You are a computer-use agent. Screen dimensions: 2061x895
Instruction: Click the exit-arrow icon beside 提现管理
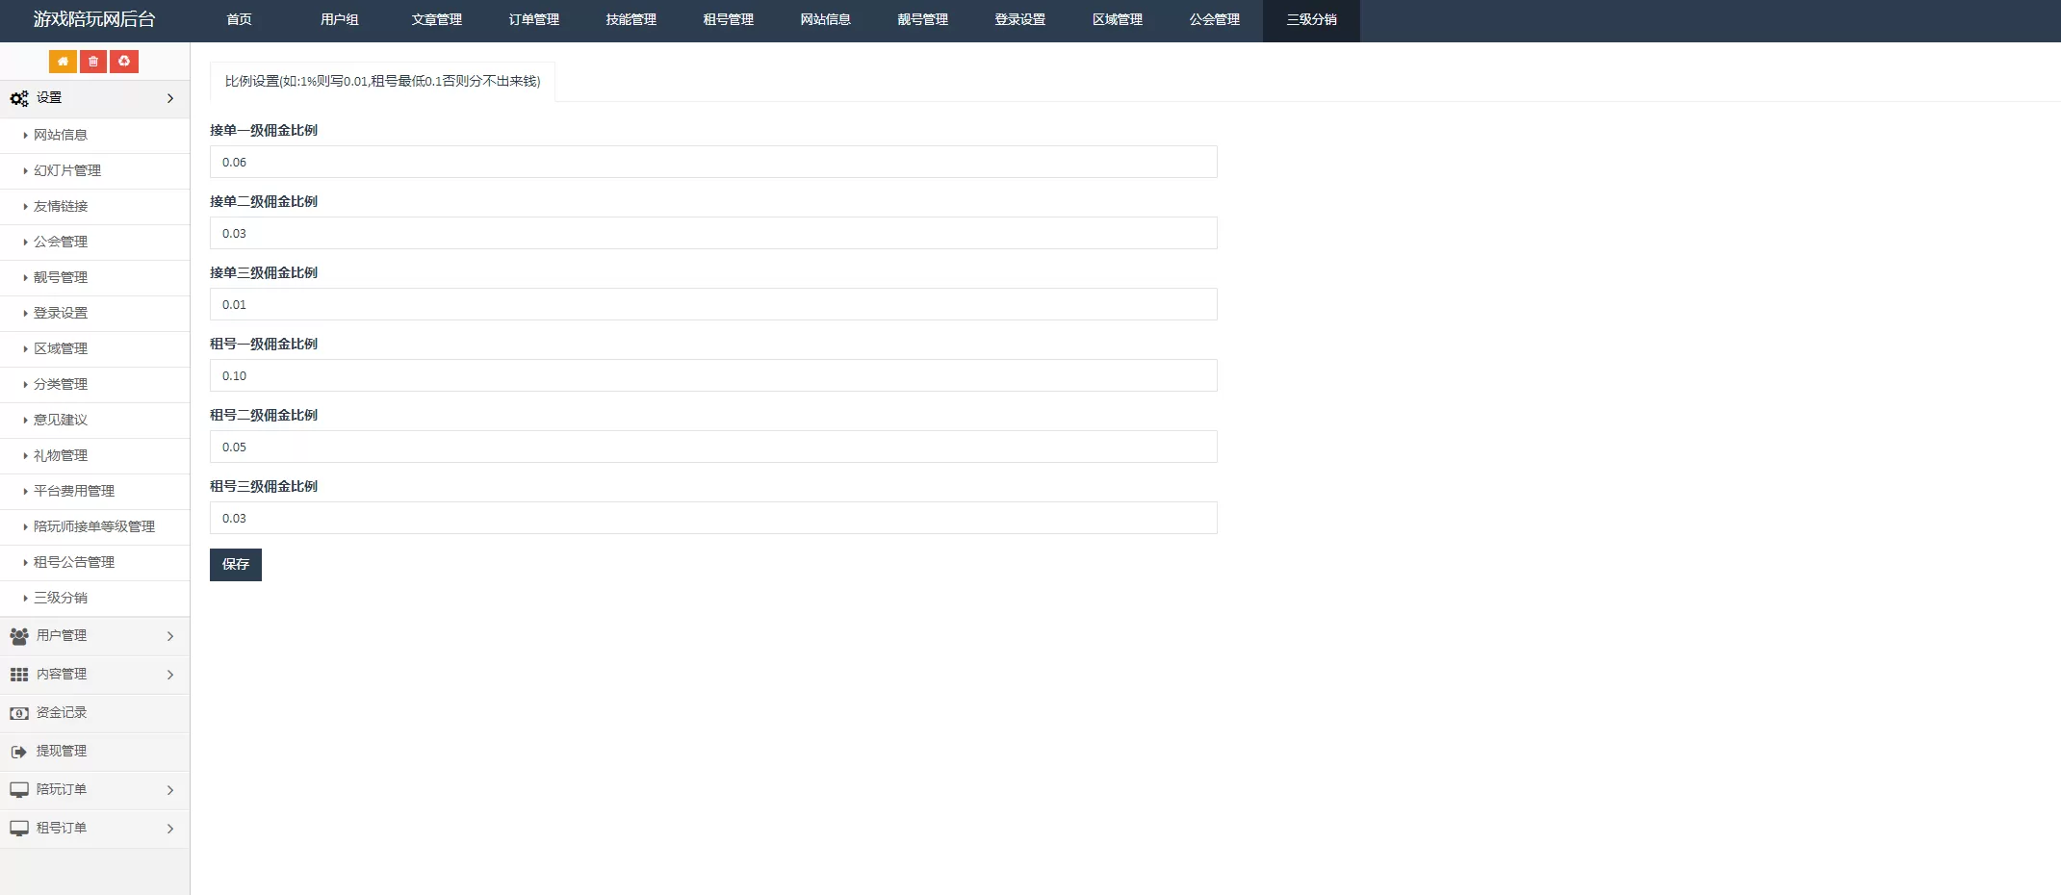click(x=19, y=752)
